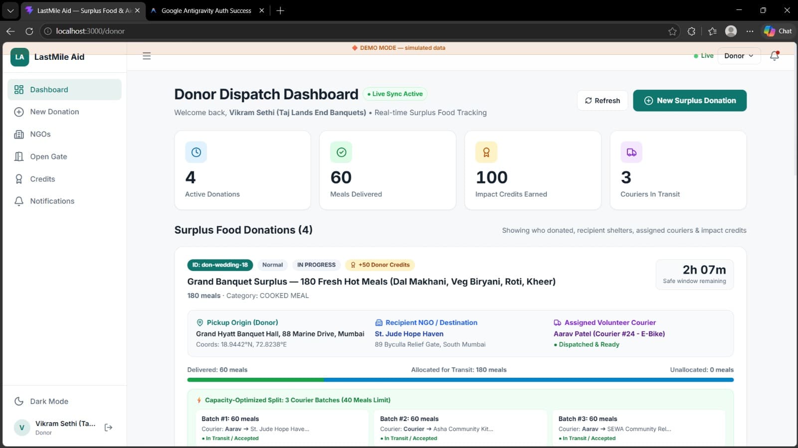This screenshot has height=448, width=798.
Task: Click the LA logo badge
Action: pos(19,57)
